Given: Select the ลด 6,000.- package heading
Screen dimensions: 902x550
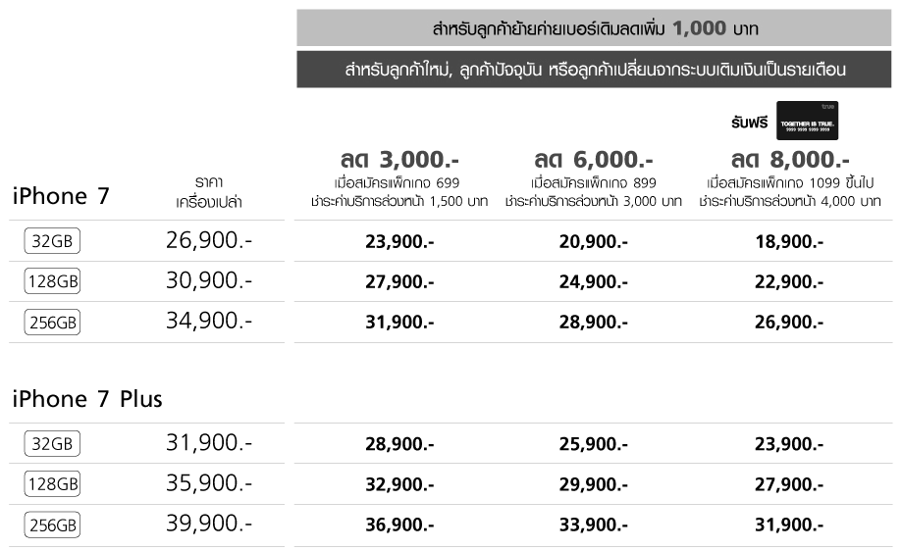Looking at the screenshot, I should point(594,160).
